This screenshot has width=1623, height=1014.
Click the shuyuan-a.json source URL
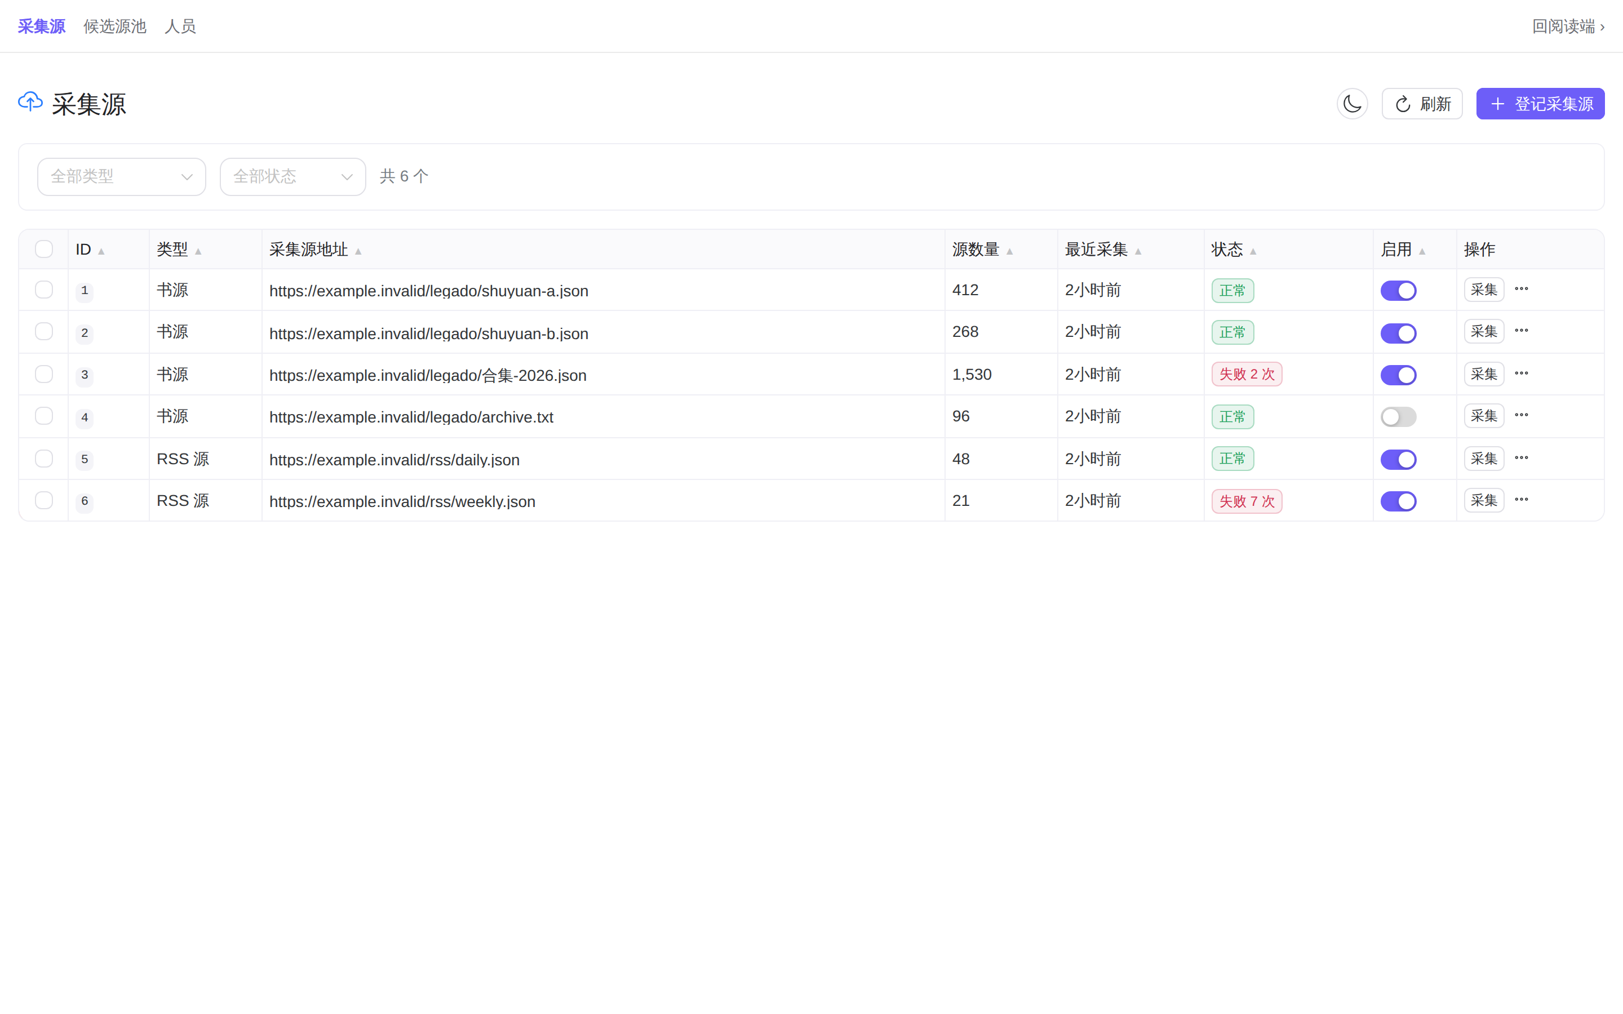[428, 291]
